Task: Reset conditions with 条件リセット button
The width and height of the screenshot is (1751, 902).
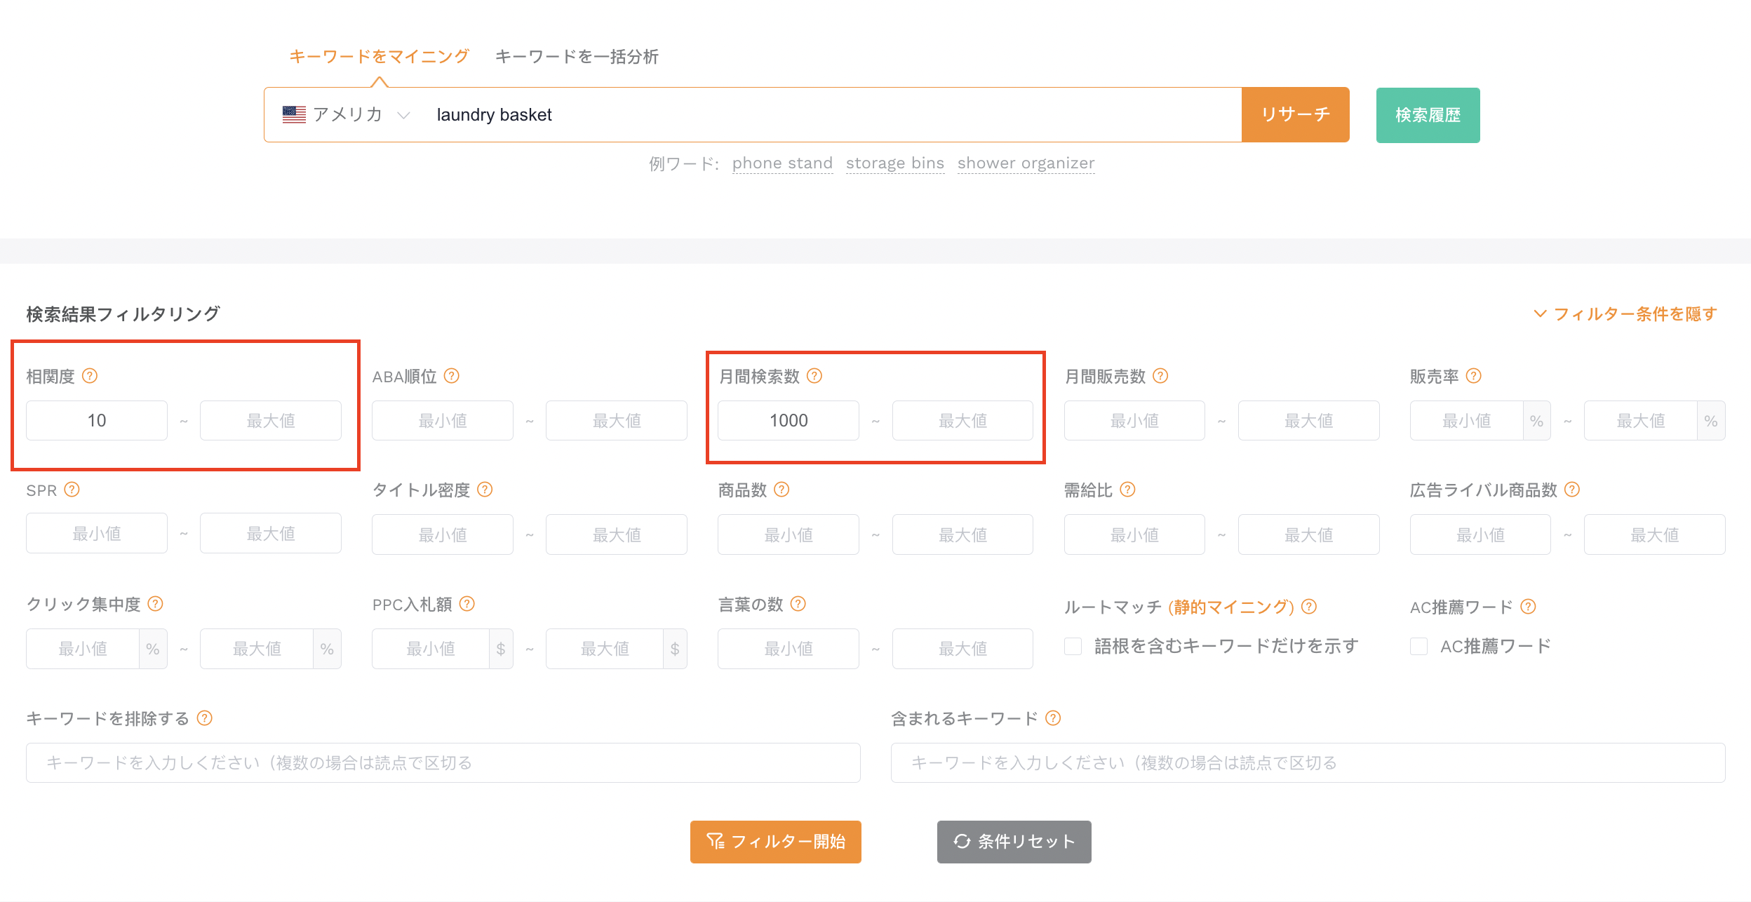Action: (x=1014, y=842)
